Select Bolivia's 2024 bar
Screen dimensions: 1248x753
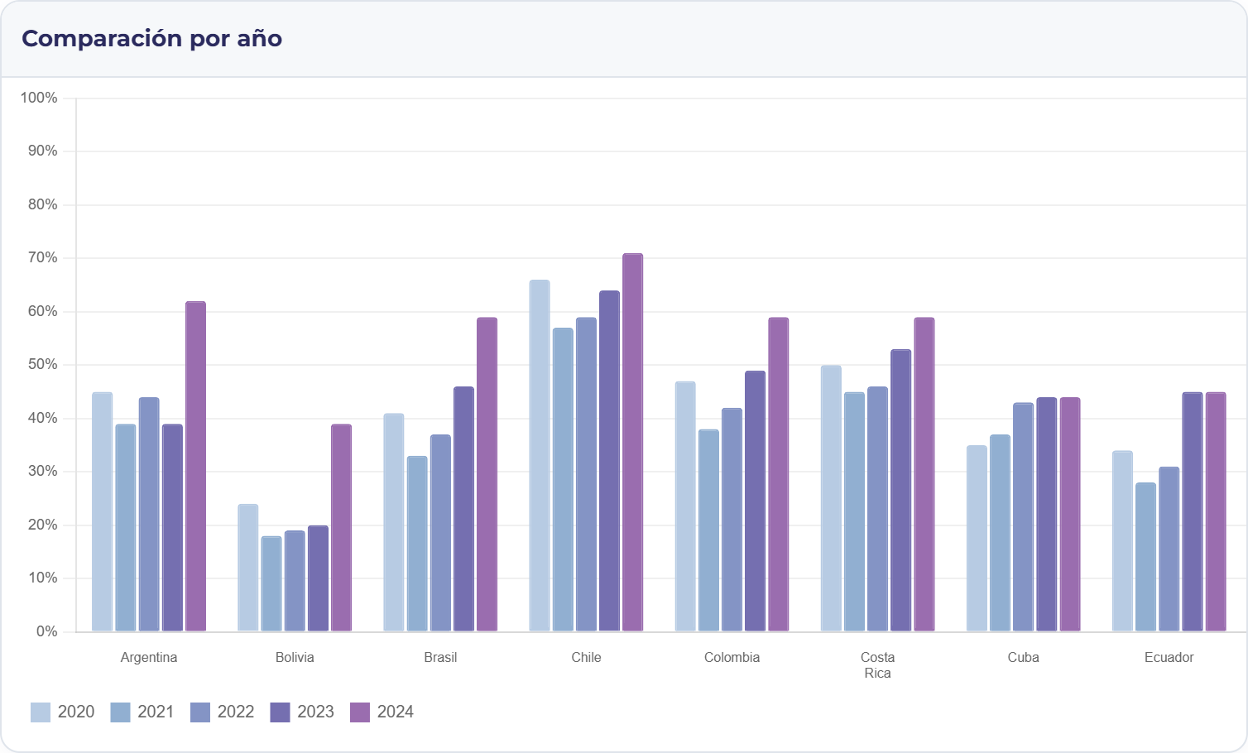[341, 528]
